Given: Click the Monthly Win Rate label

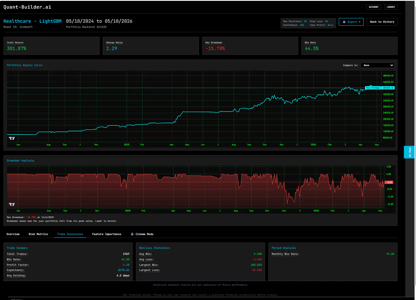Looking at the screenshot, I should (285, 254).
